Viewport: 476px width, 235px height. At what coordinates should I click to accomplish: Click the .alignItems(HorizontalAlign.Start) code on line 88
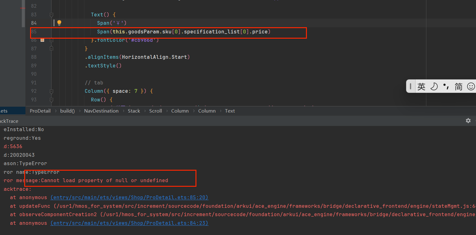tap(137, 57)
